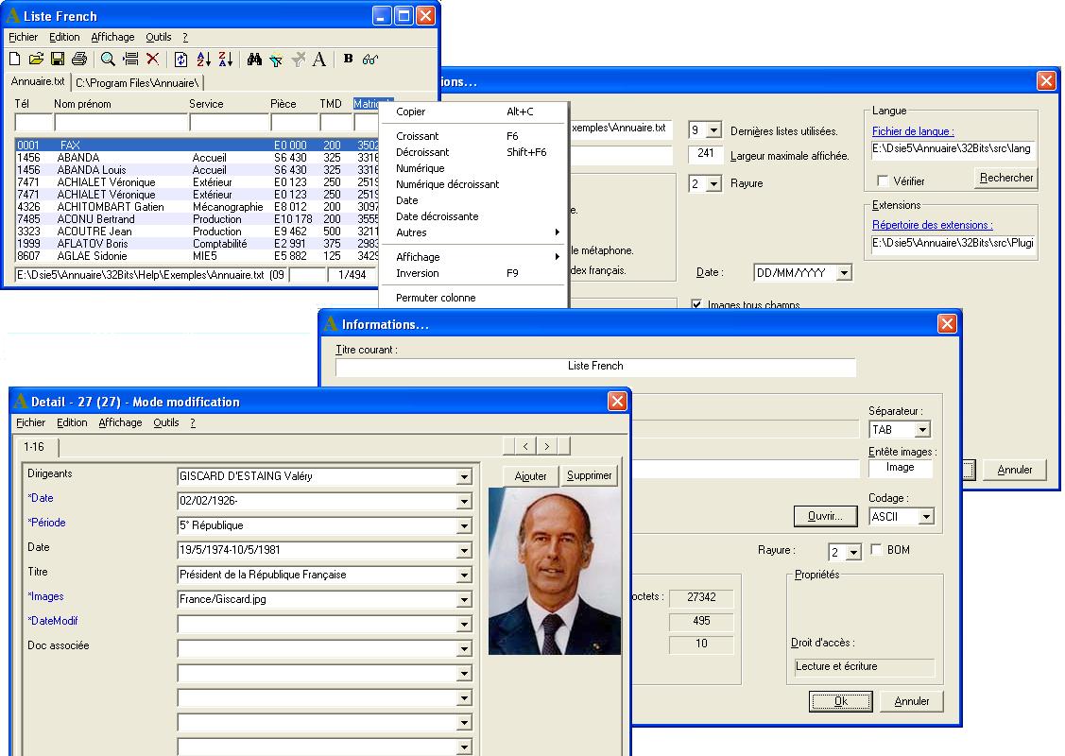Click the red X delete icon
Viewport: 1065px width, 756px height.
pos(153,60)
